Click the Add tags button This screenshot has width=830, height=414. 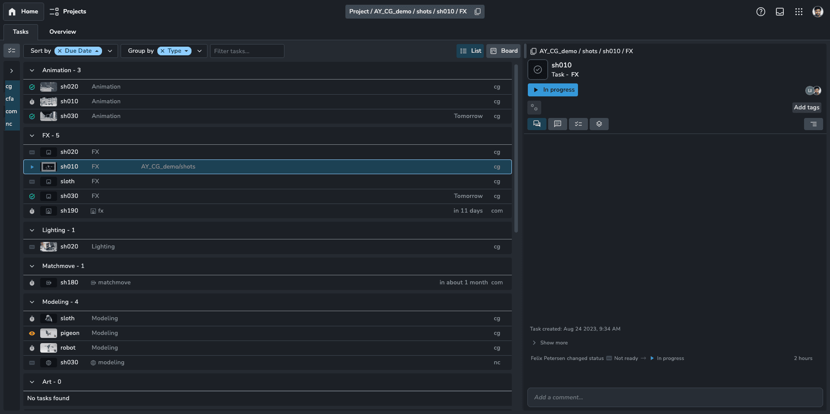click(x=806, y=108)
